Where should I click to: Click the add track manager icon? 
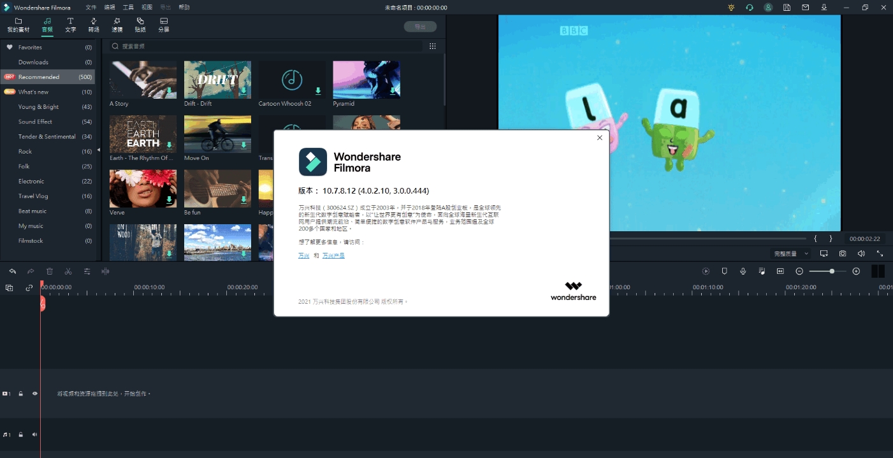[10, 288]
